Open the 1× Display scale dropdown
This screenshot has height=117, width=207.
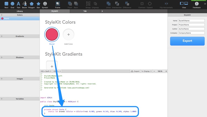pos(146,71)
